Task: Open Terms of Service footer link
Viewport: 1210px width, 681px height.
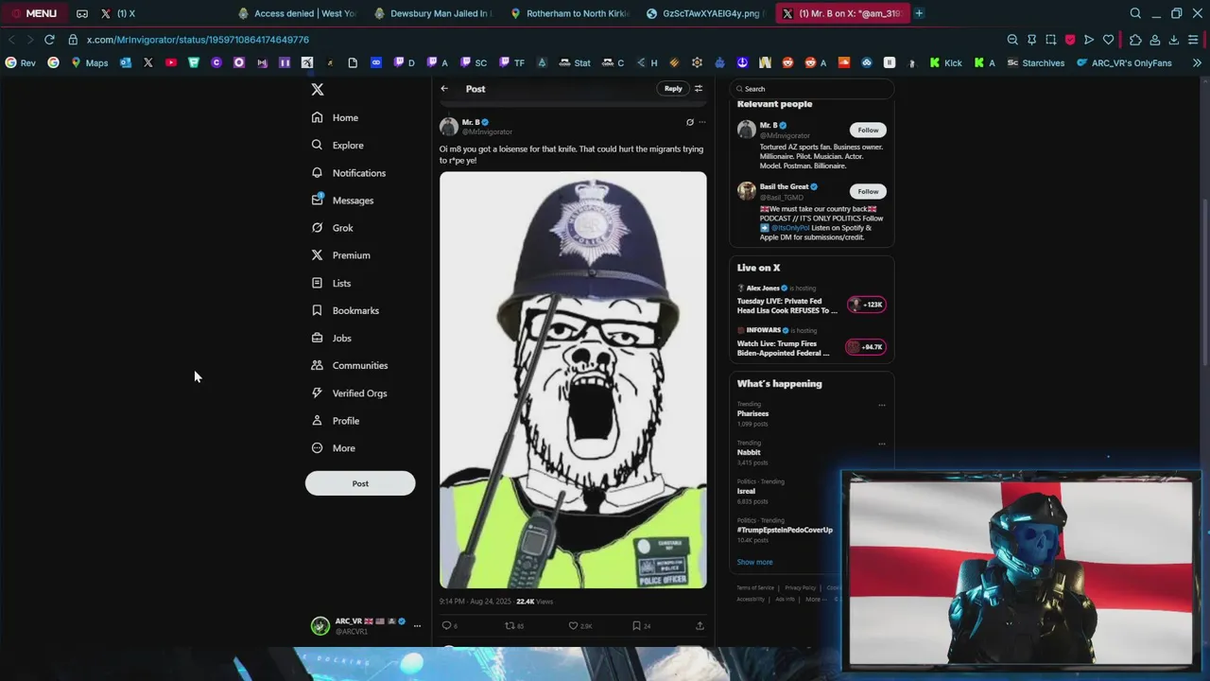Action: (755, 588)
